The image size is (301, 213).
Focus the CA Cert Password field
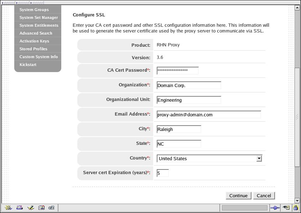(177, 71)
